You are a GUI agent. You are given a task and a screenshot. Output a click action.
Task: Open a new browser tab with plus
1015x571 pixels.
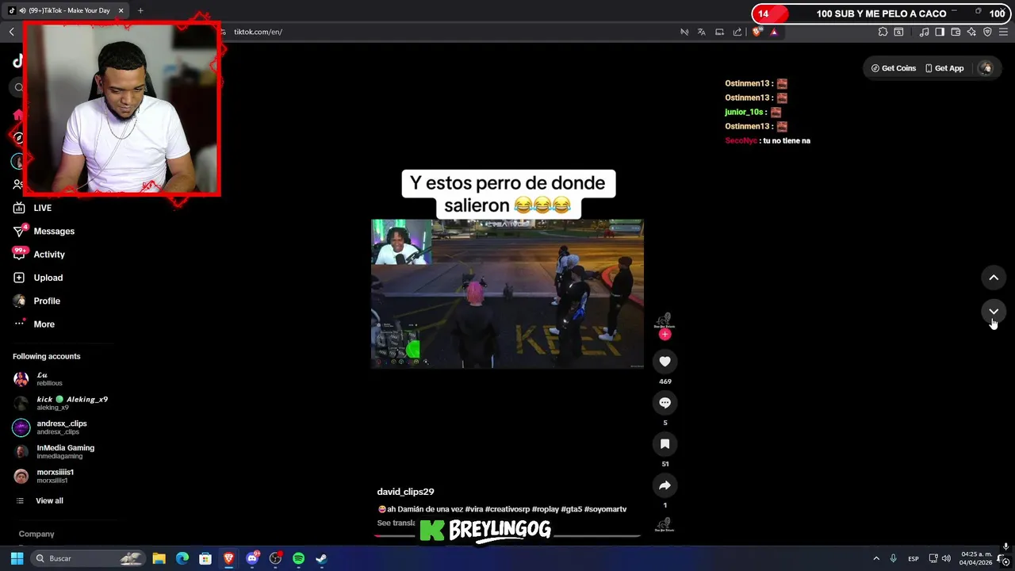pyautogui.click(x=140, y=10)
